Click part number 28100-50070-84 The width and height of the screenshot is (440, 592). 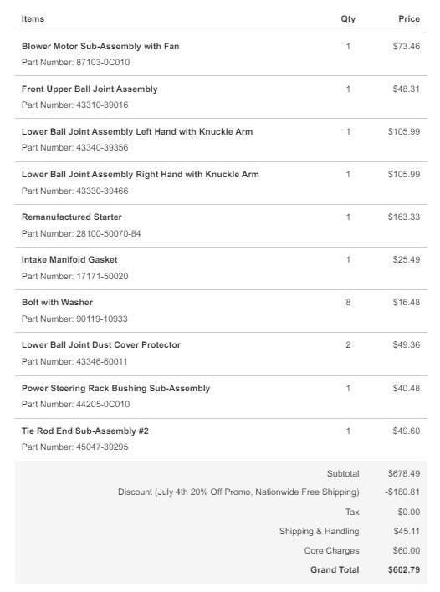[x=109, y=233]
